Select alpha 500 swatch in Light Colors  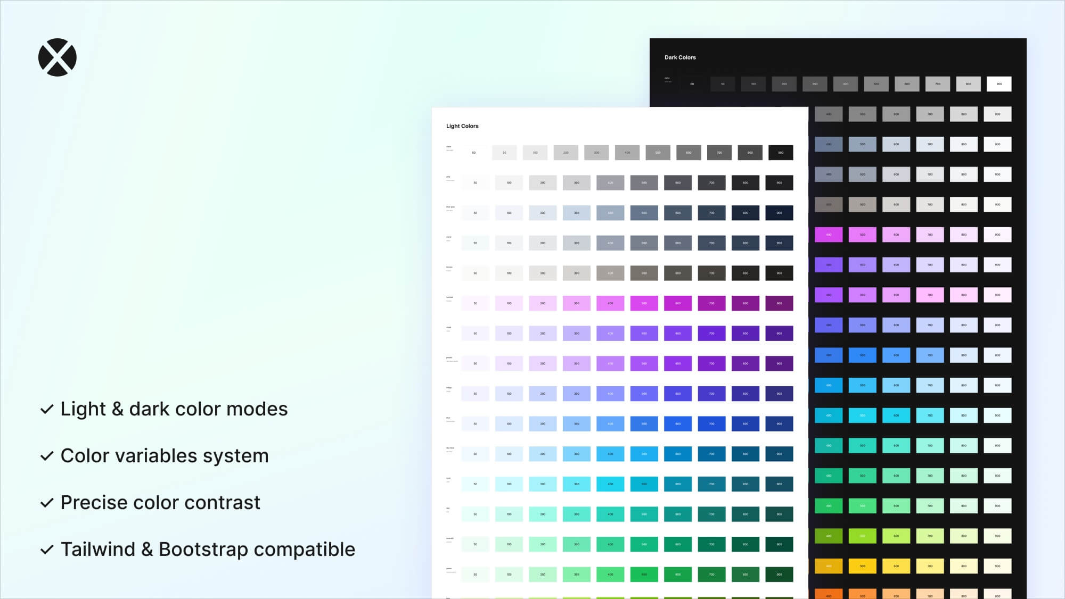pyautogui.click(x=658, y=153)
